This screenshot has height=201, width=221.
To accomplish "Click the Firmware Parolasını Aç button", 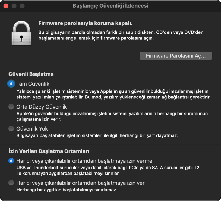I will 176,56.
